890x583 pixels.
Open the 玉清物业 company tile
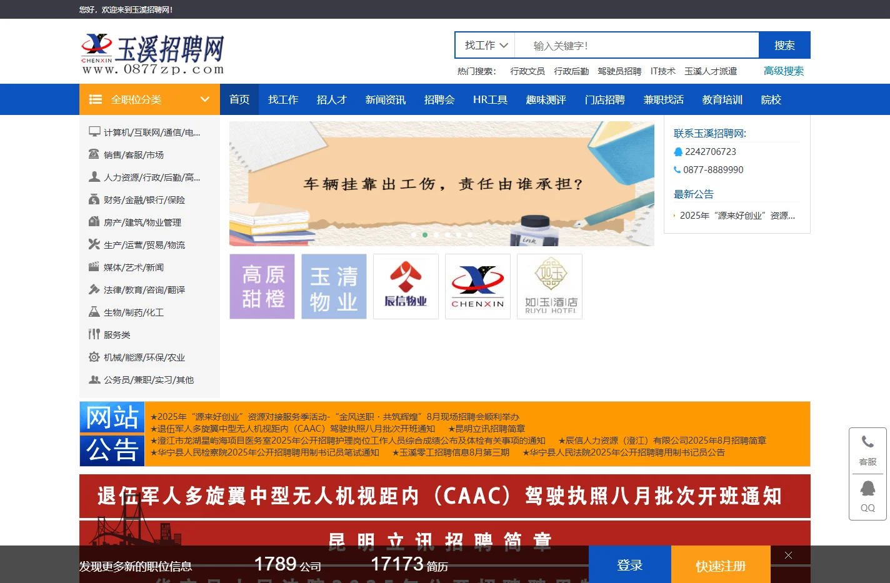[x=334, y=287]
